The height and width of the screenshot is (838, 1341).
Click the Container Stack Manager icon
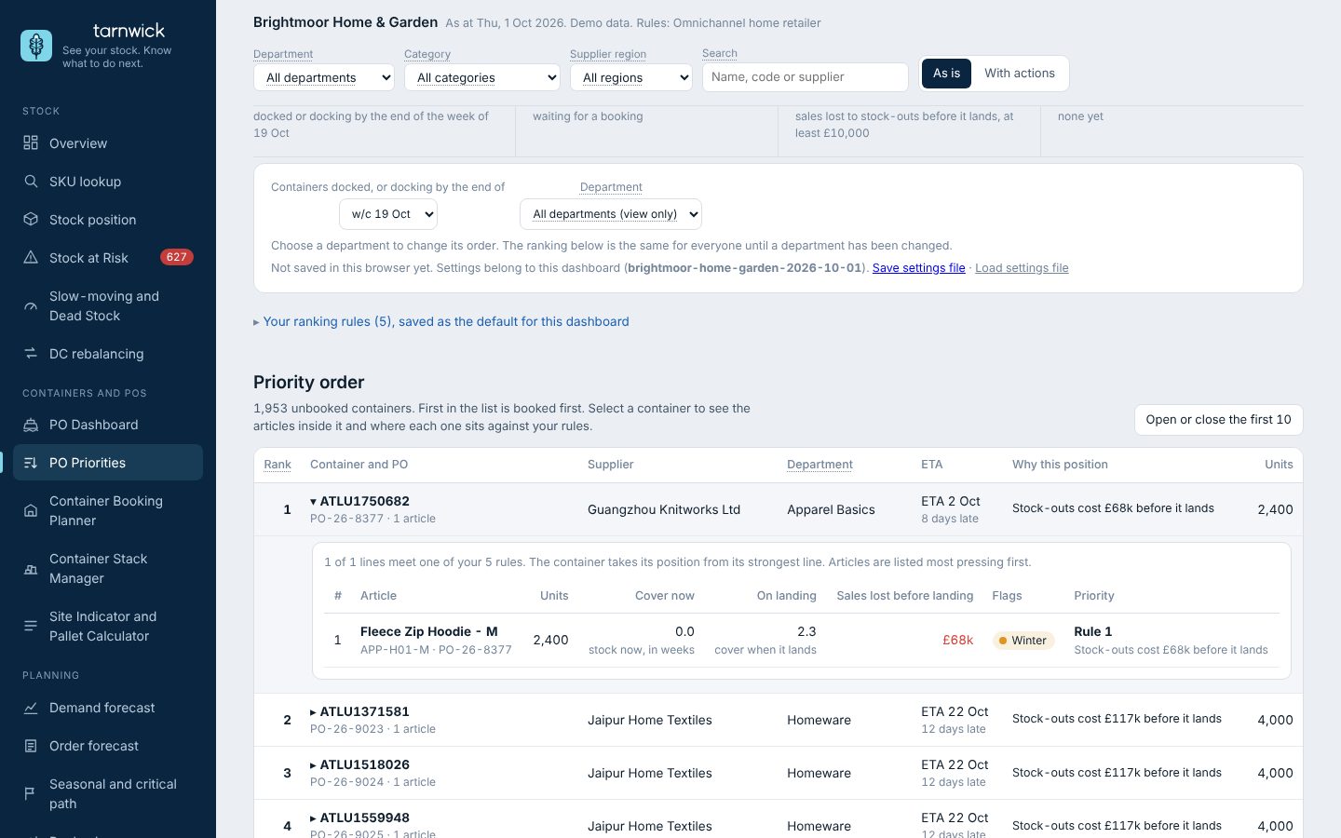(x=31, y=568)
